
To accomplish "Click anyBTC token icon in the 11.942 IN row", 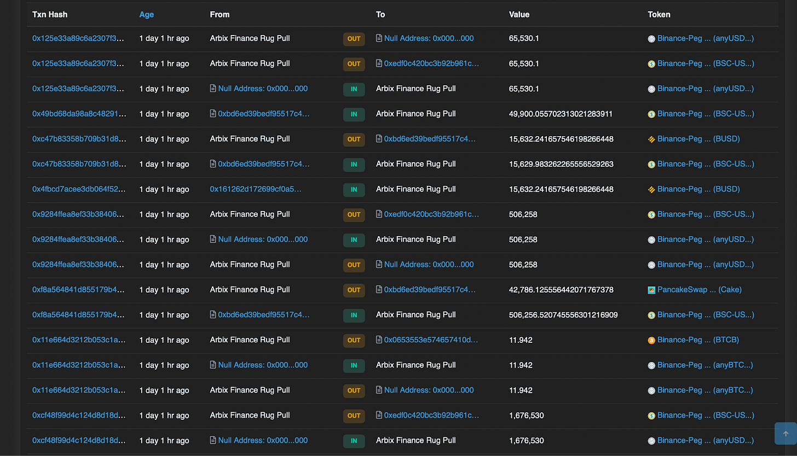I will 651,365.
